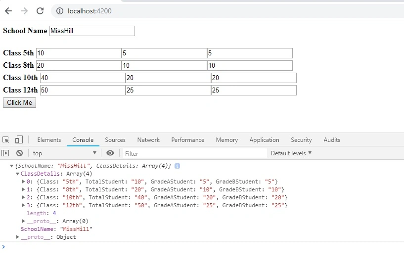Screen dimensions: 404x273
Task: Click the Class 8th third field showing 10
Action: (250, 65)
